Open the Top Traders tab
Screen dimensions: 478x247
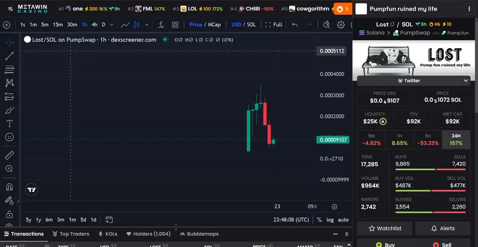[x=71, y=234]
